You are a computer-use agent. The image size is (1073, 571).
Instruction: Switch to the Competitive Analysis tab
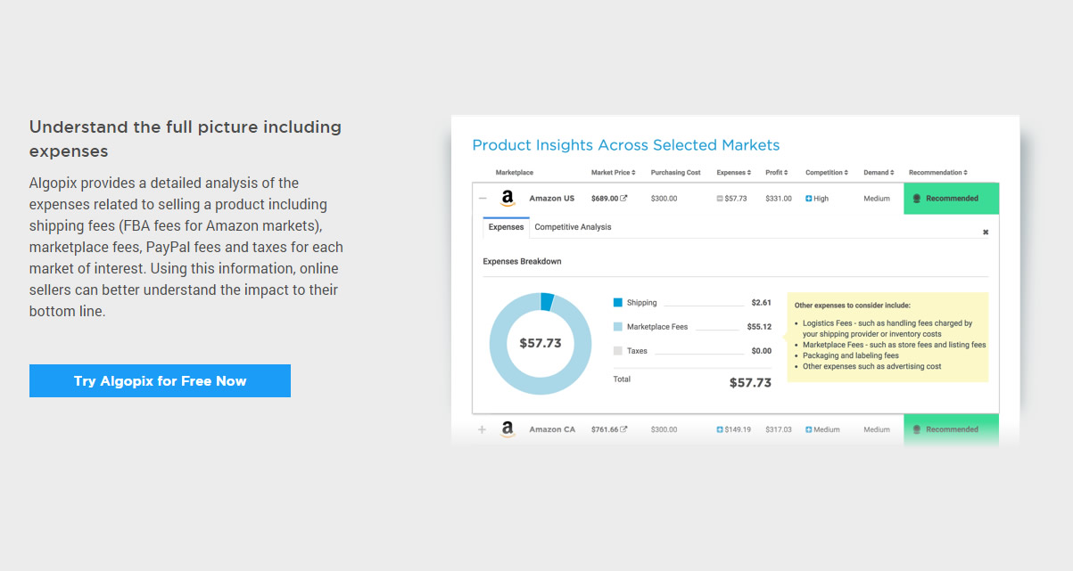click(573, 227)
